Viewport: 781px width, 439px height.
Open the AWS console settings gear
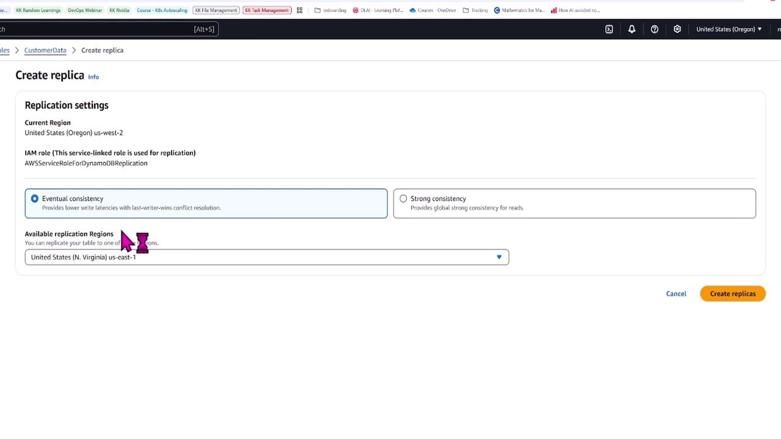coord(677,29)
